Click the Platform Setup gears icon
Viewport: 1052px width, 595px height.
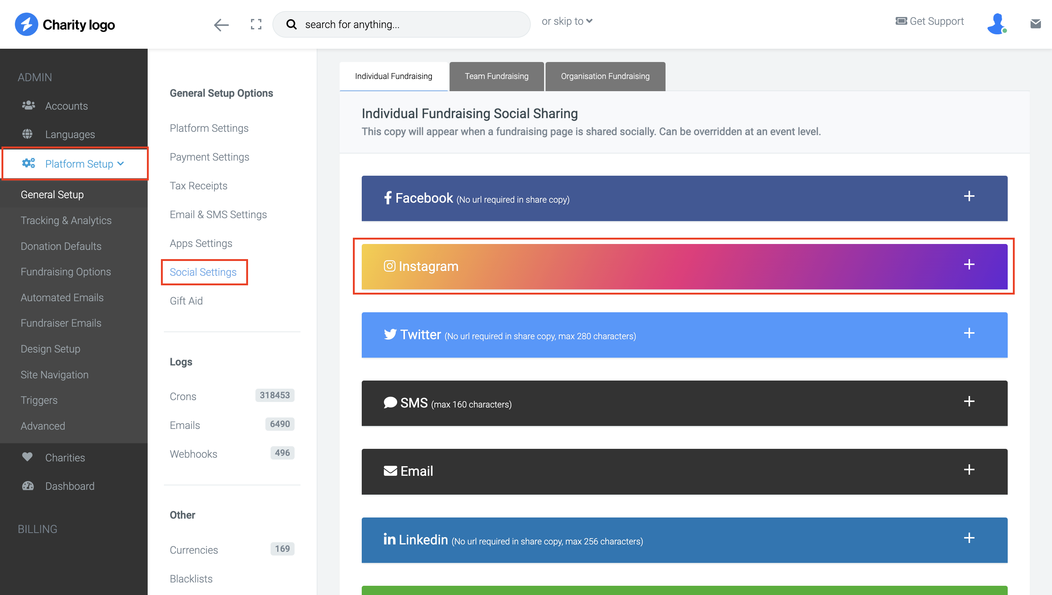point(28,163)
